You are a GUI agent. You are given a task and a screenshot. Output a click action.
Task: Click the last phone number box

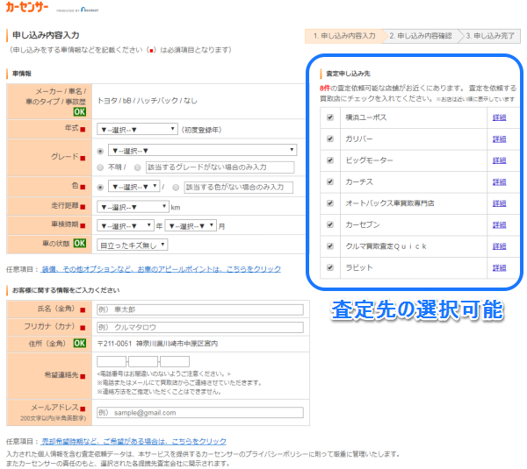pos(175,362)
